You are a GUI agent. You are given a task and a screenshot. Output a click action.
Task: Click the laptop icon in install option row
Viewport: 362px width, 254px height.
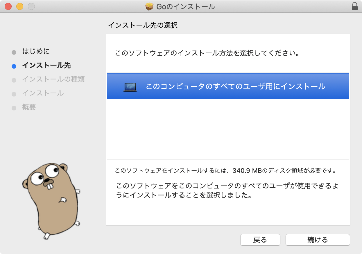(130, 87)
